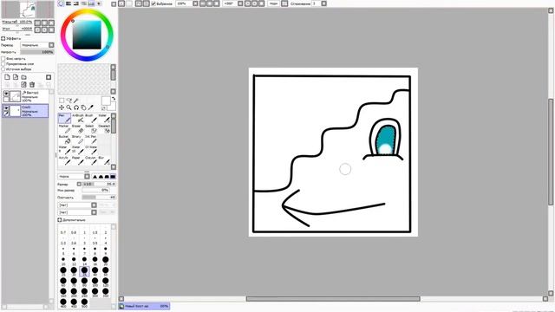Viewport: 555px width, 312px height.
Task: Select the top vector layer
Action: click(x=25, y=96)
